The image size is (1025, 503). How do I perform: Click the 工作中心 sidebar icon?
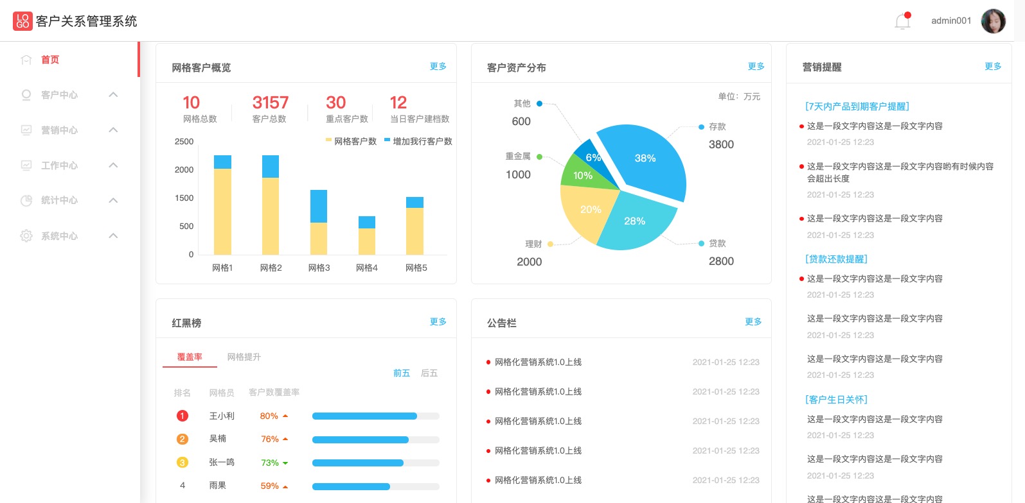click(26, 166)
